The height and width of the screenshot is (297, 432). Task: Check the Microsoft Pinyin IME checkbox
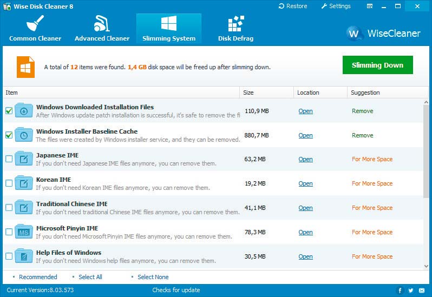(x=9, y=232)
